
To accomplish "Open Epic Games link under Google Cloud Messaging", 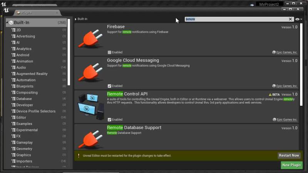I will (287, 86).
